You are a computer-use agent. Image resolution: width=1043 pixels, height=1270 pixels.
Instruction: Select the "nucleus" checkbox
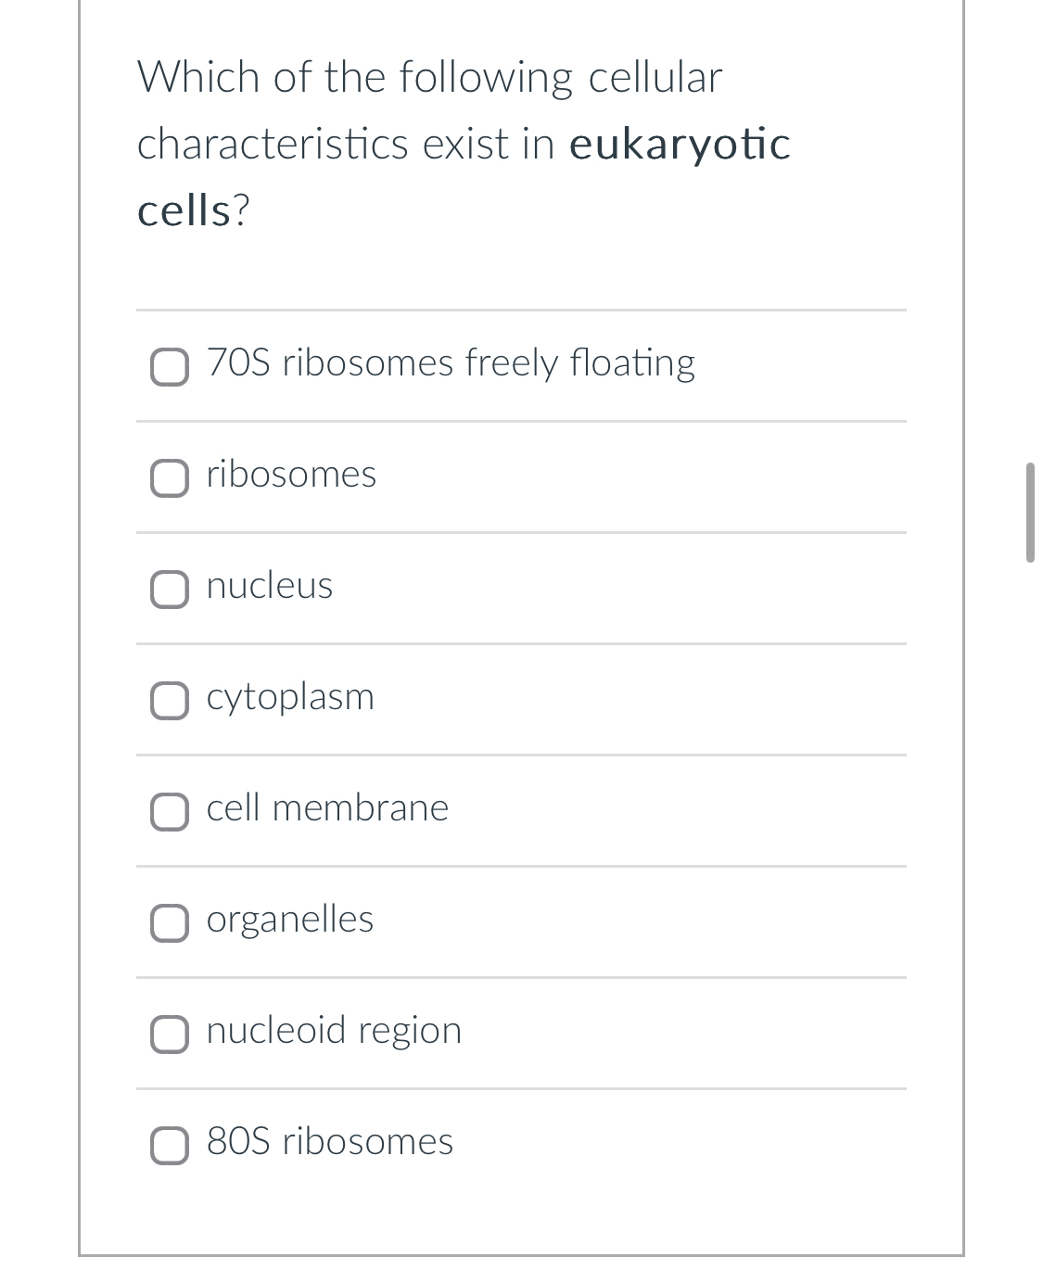point(169,589)
